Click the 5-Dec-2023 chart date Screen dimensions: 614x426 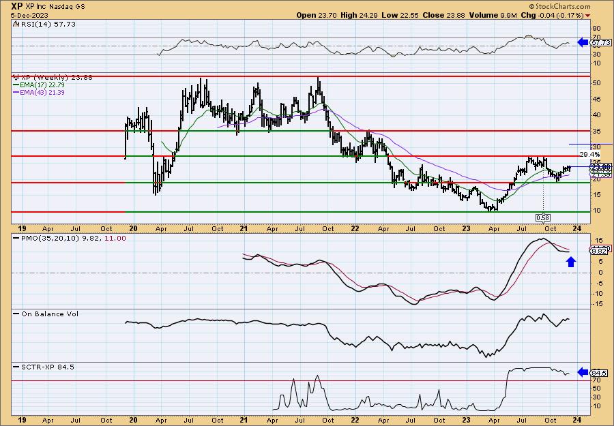point(30,15)
